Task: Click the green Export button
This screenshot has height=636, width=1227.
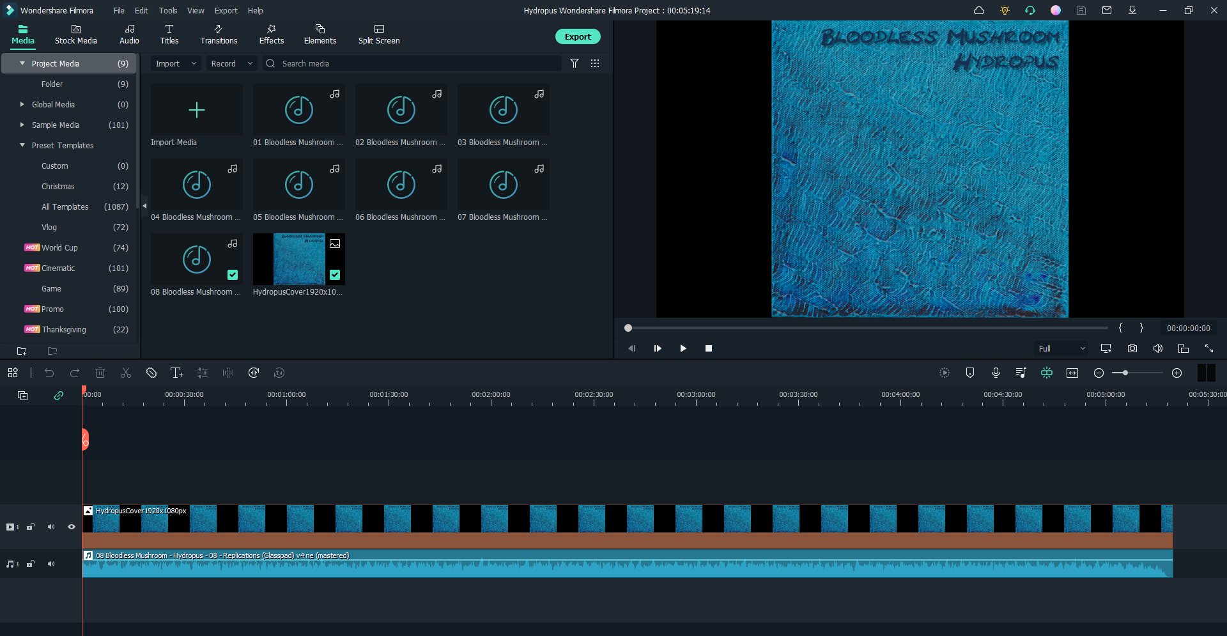Action: (x=577, y=36)
